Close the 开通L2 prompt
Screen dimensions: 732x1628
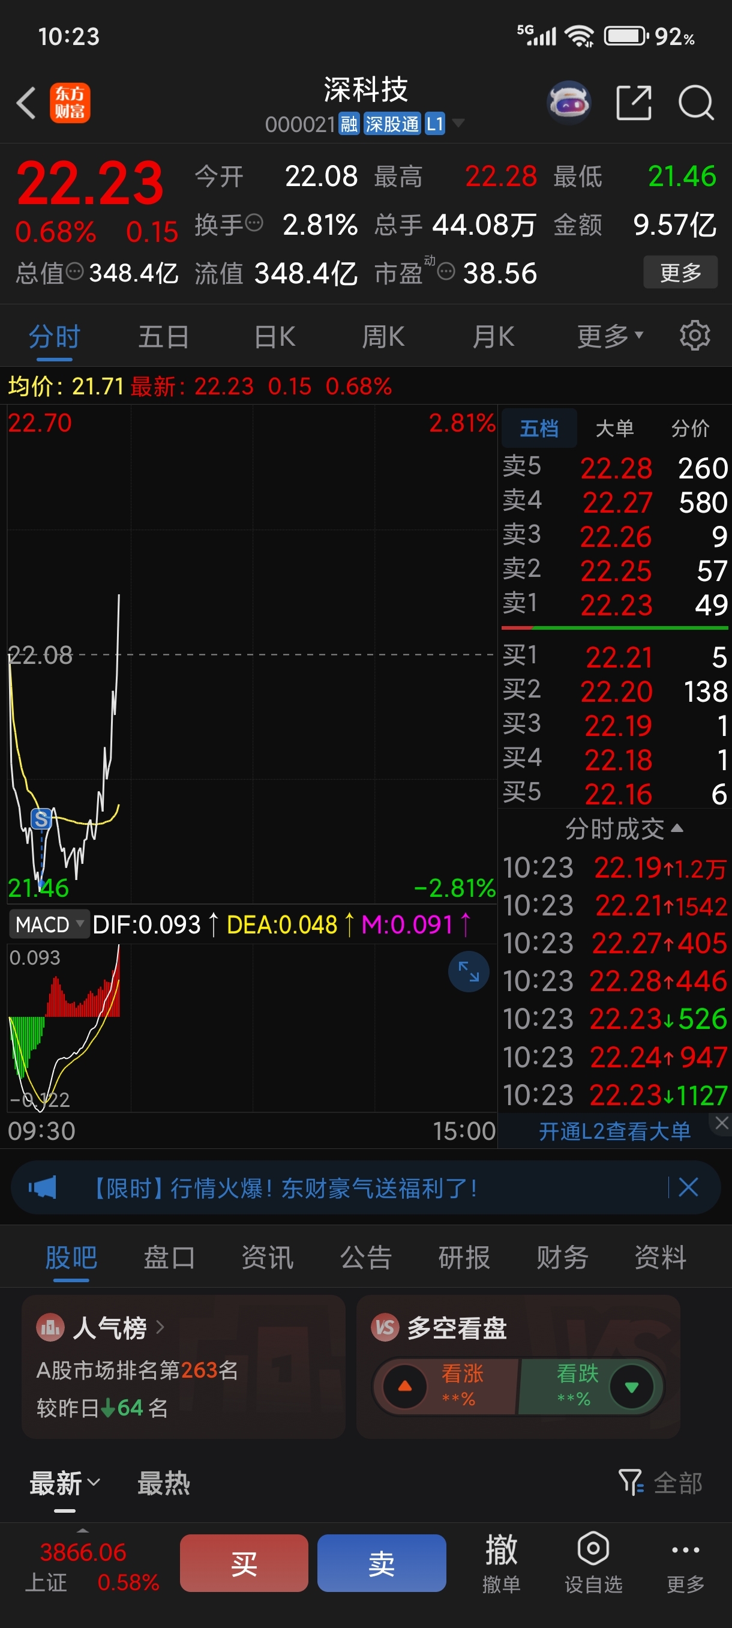[x=721, y=1123]
